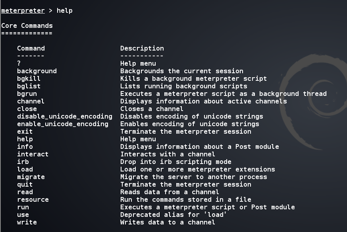This screenshot has height=232, width=347.
Task: Click the Core Commands heading
Action: coord(27,26)
